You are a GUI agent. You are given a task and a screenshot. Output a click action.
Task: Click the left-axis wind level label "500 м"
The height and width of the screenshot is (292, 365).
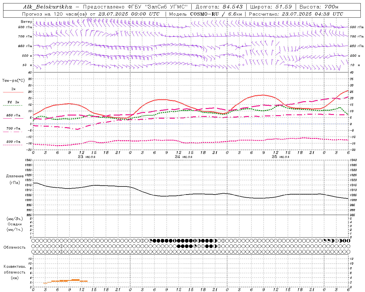click(27, 56)
